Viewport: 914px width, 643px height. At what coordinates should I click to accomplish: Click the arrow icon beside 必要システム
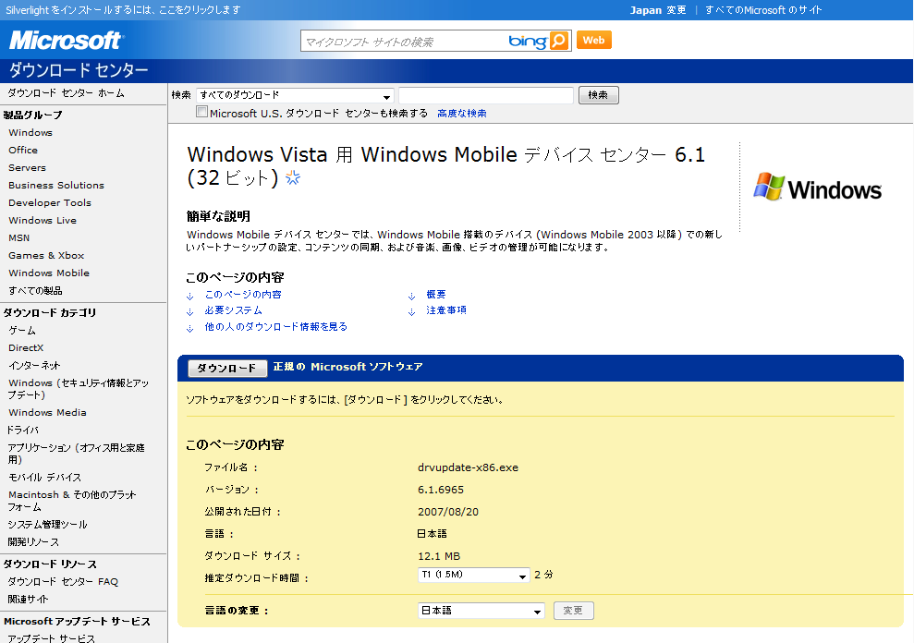(x=190, y=311)
